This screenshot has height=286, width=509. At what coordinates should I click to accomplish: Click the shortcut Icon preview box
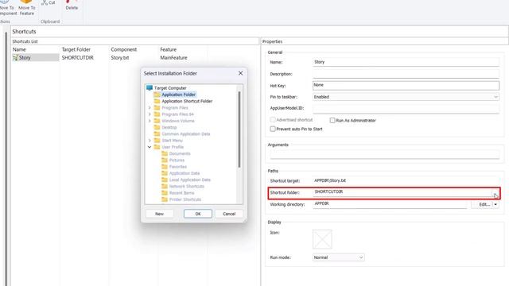pyautogui.click(x=322, y=239)
